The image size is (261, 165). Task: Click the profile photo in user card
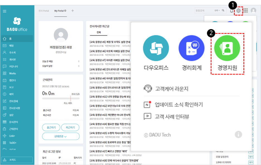(61, 35)
